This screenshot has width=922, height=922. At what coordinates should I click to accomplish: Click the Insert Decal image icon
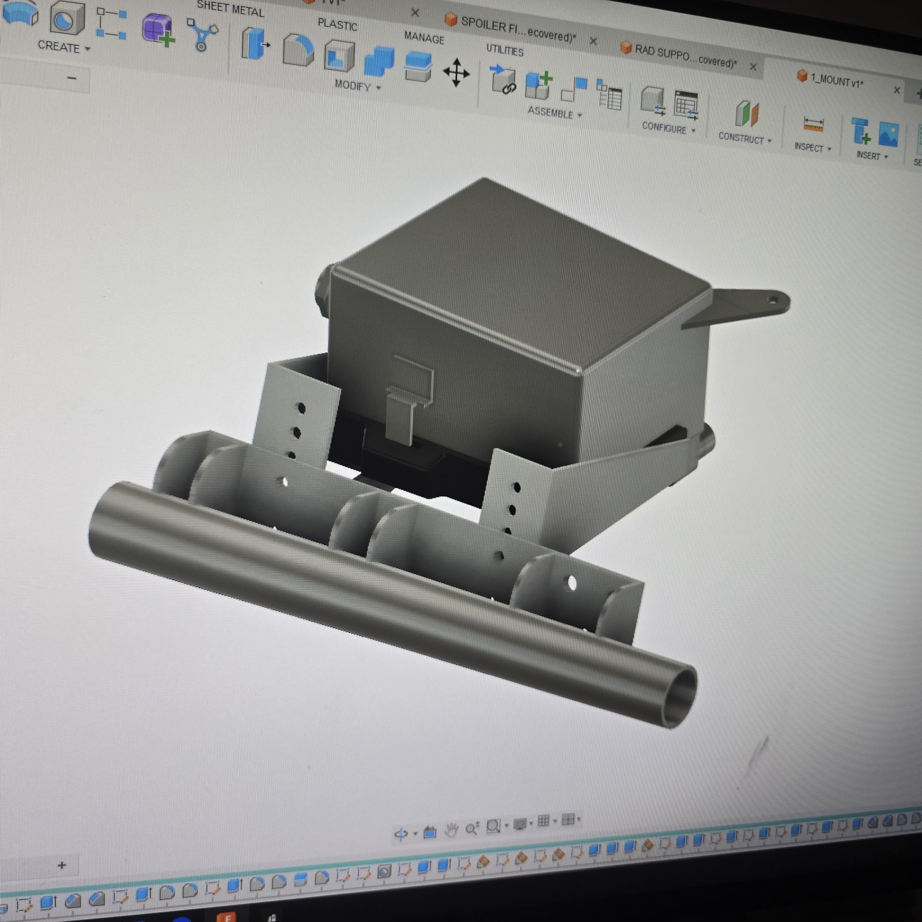pyautogui.click(x=888, y=134)
